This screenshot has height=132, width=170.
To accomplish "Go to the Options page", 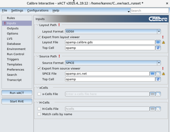I will [x=17, y=33].
